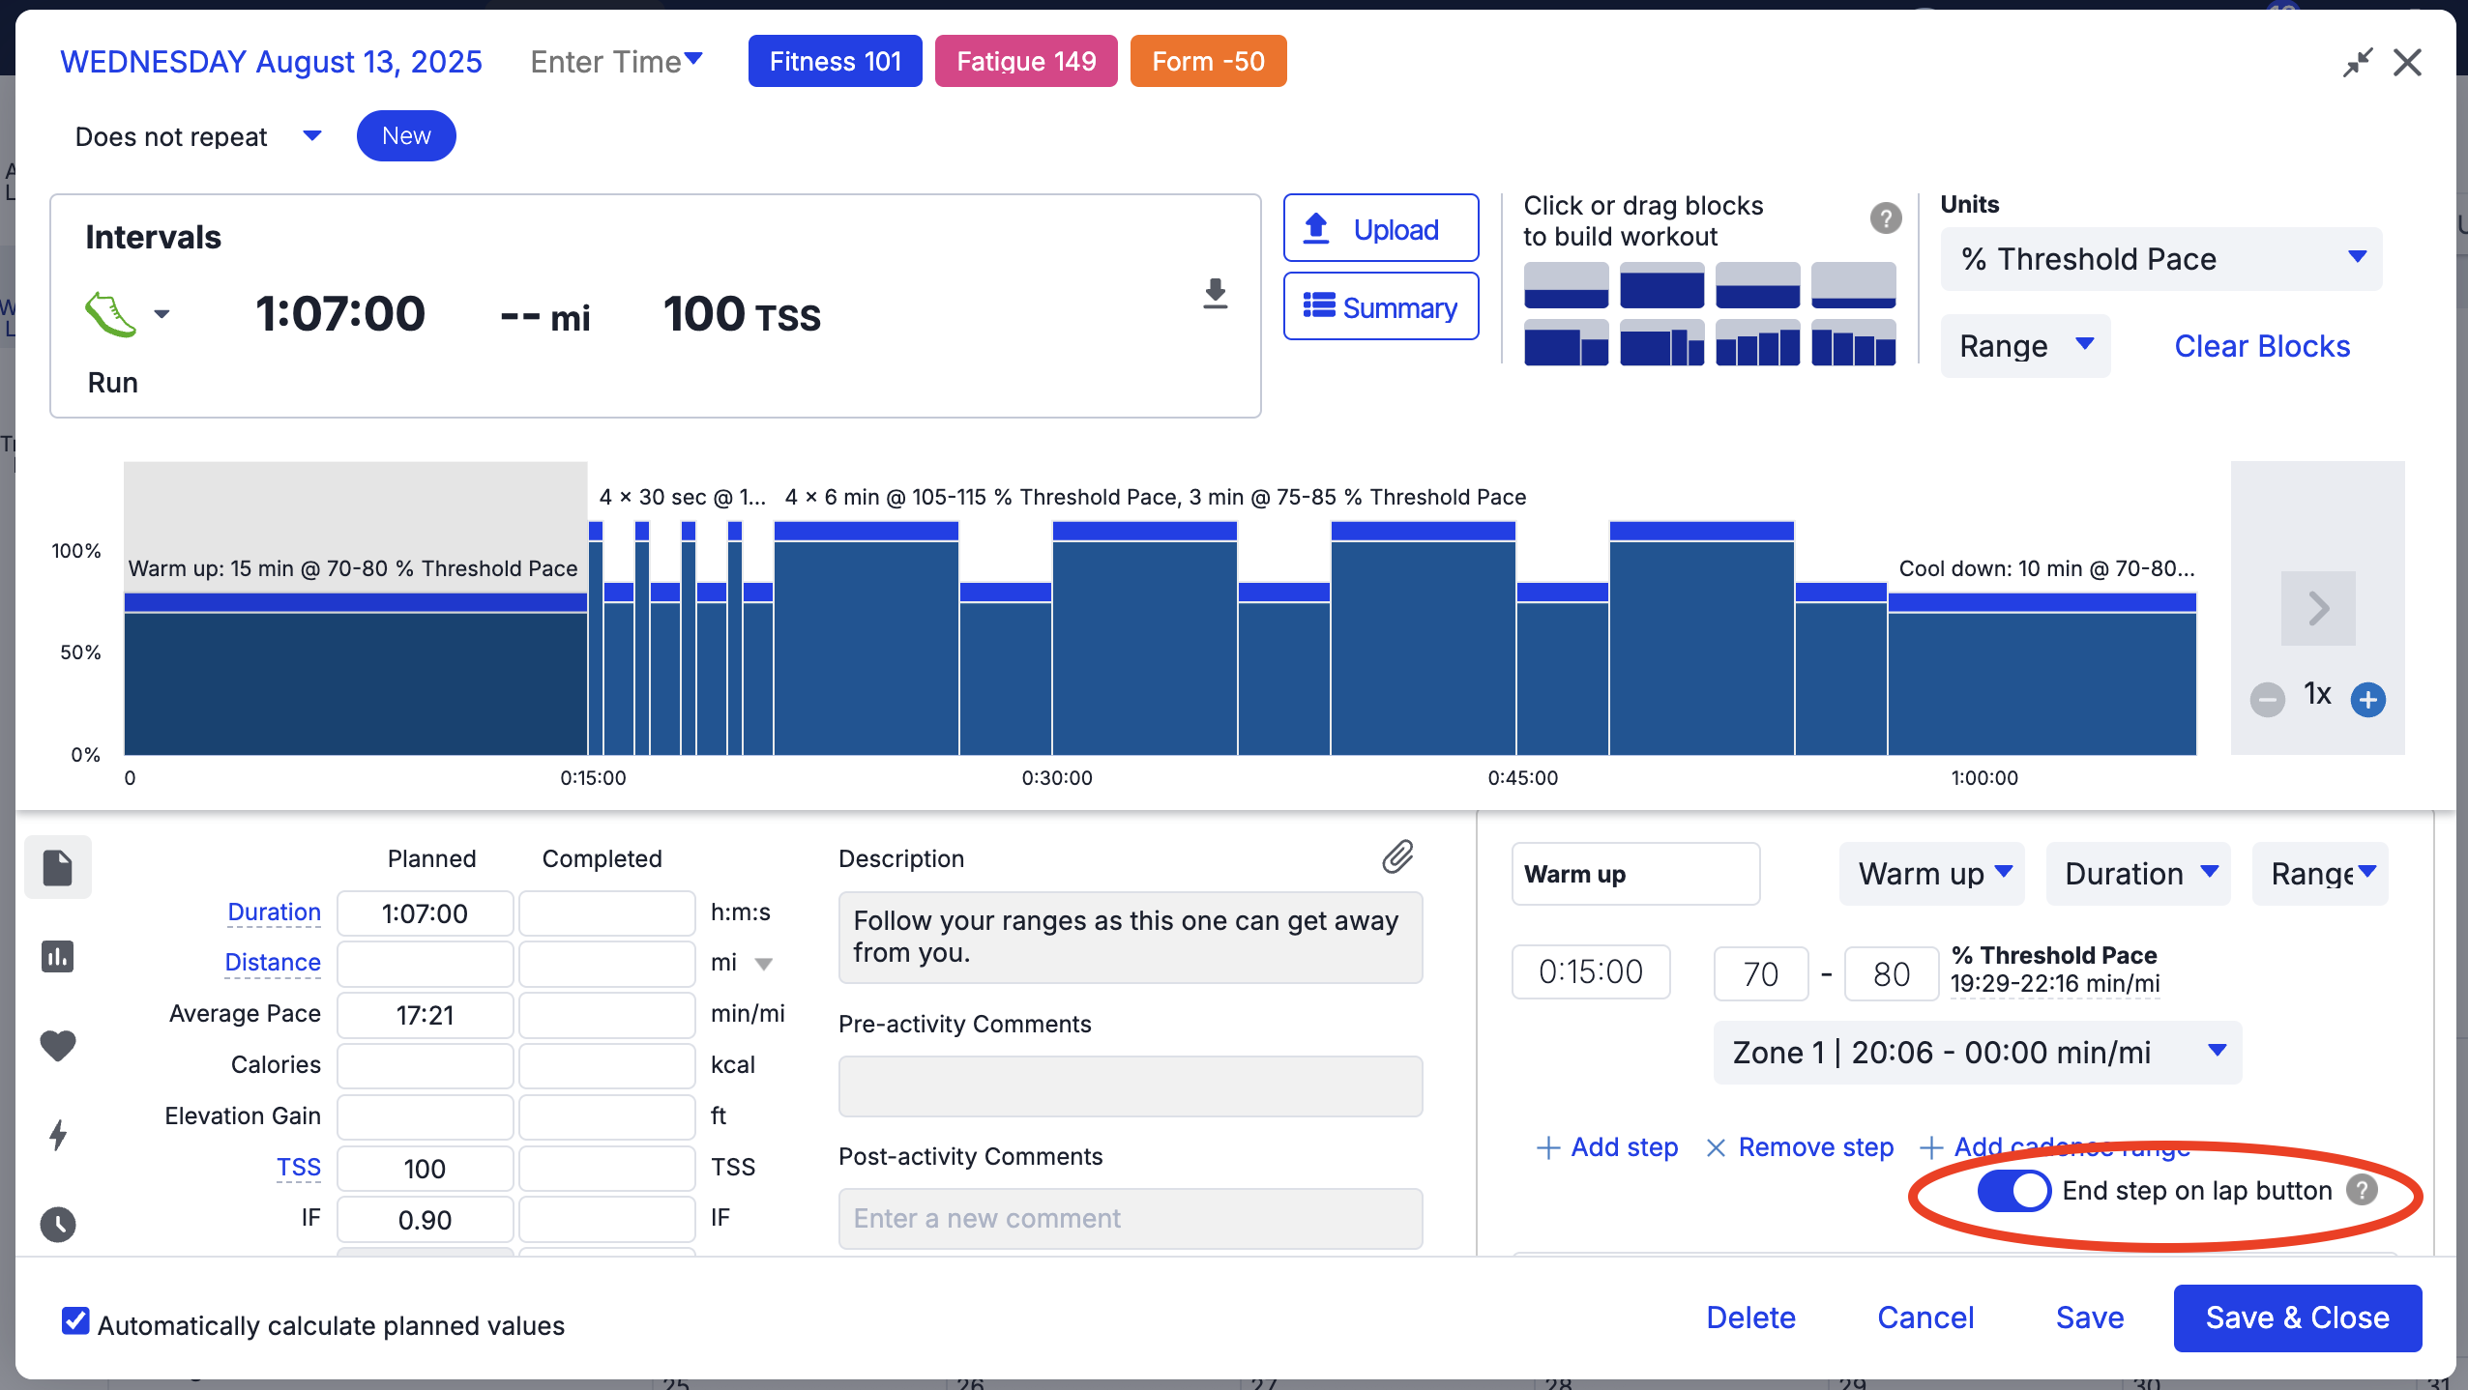The image size is (2468, 1390).
Task: Click the download workout file icon
Action: point(1216,293)
